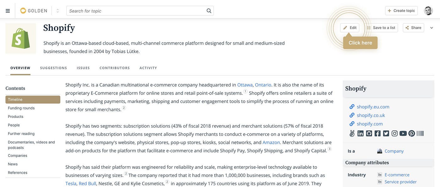This screenshot has height=187, width=440.
Task: Click the icon beside E-commerce
Action: tap(380, 175)
